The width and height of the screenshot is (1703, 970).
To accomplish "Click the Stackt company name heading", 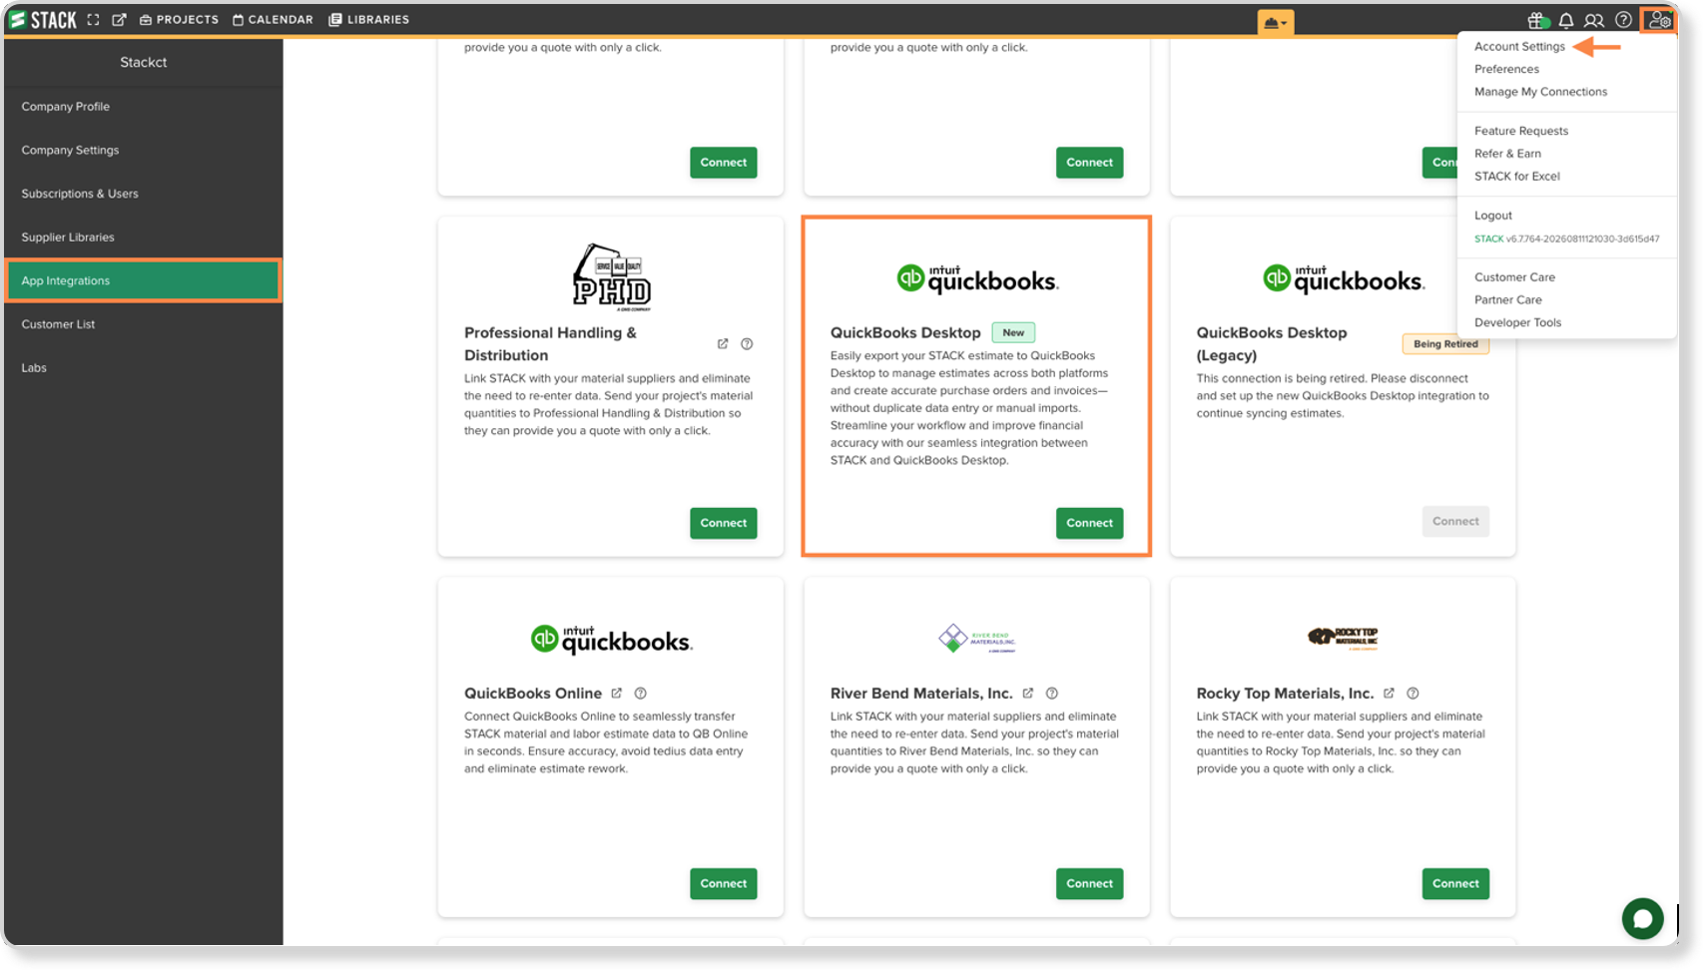I will click(144, 63).
